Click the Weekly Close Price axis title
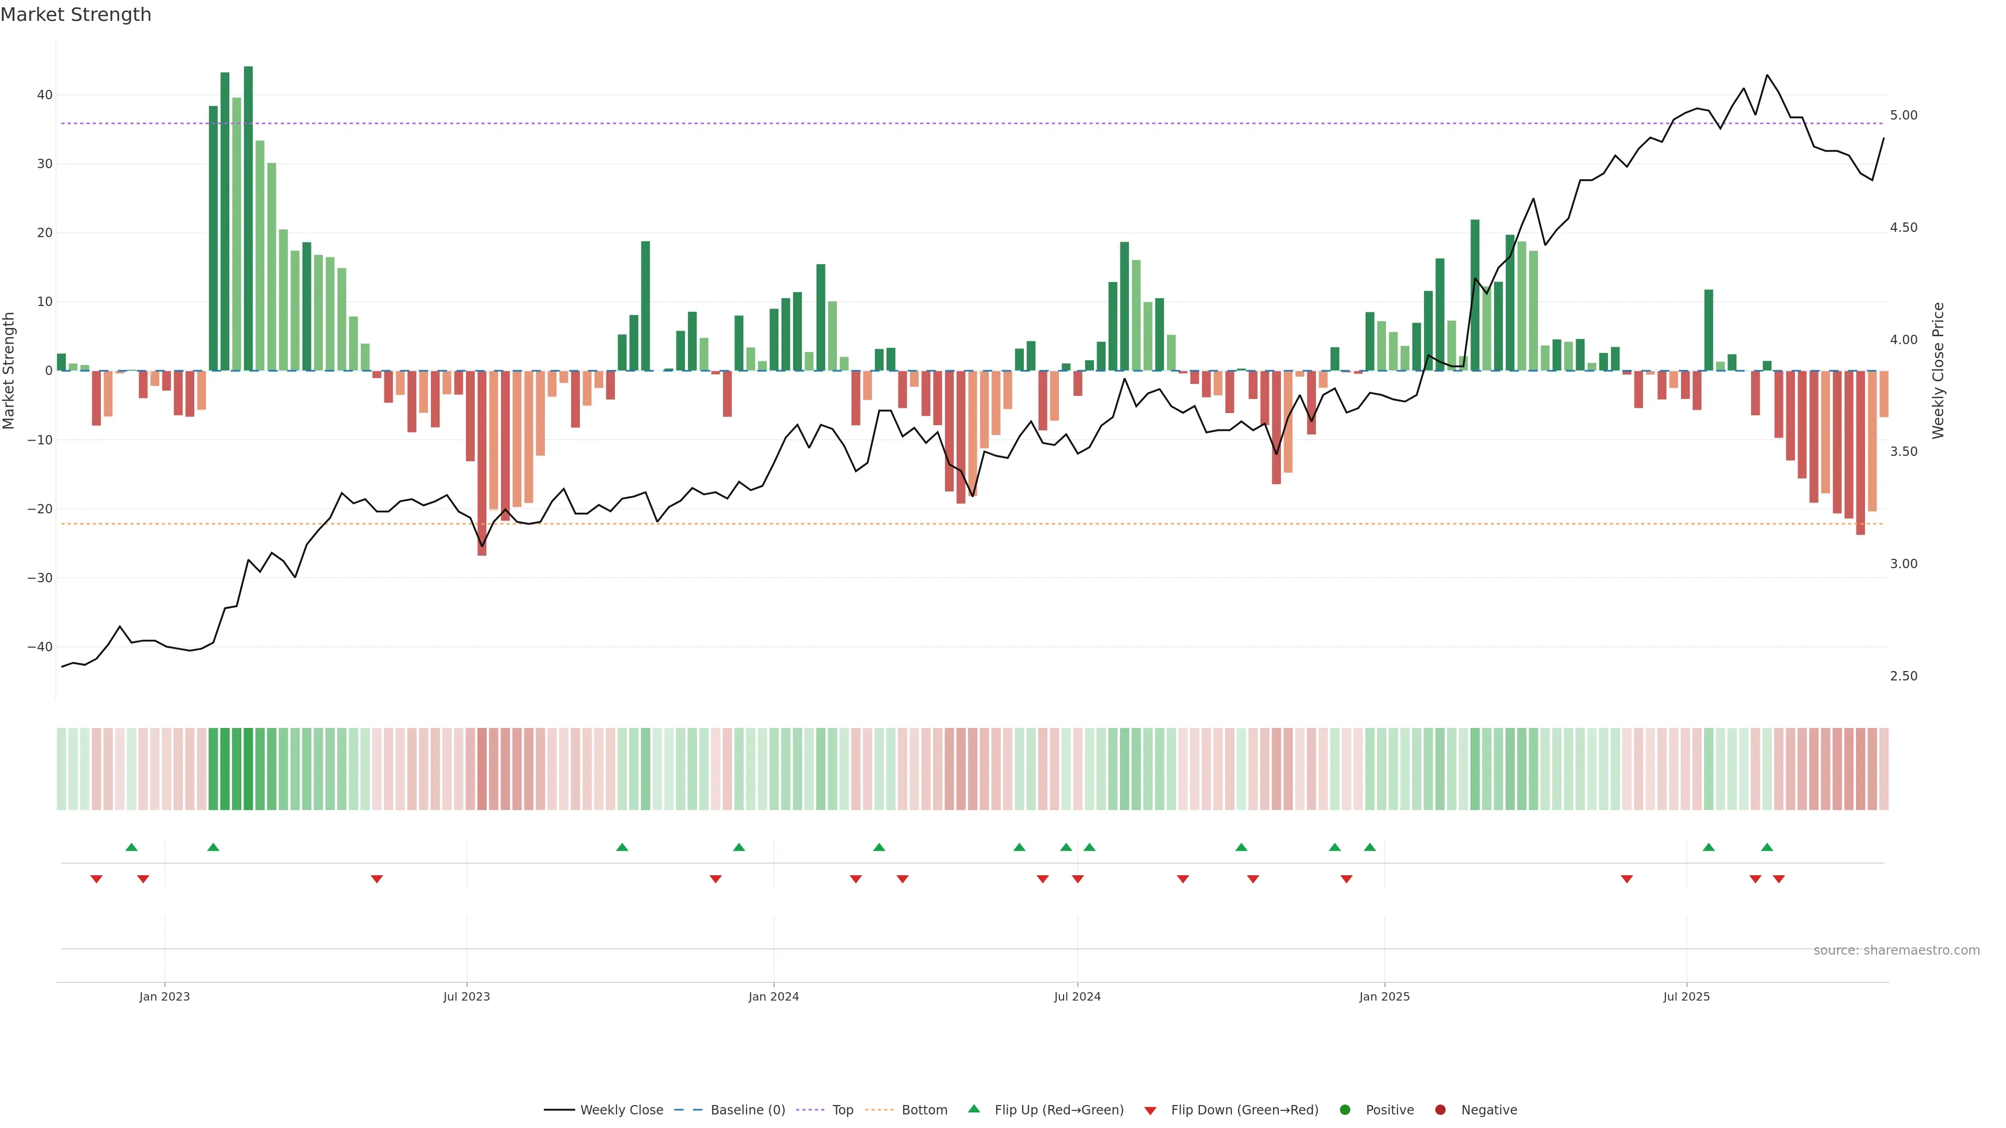The image size is (2006, 1128). 1938,371
